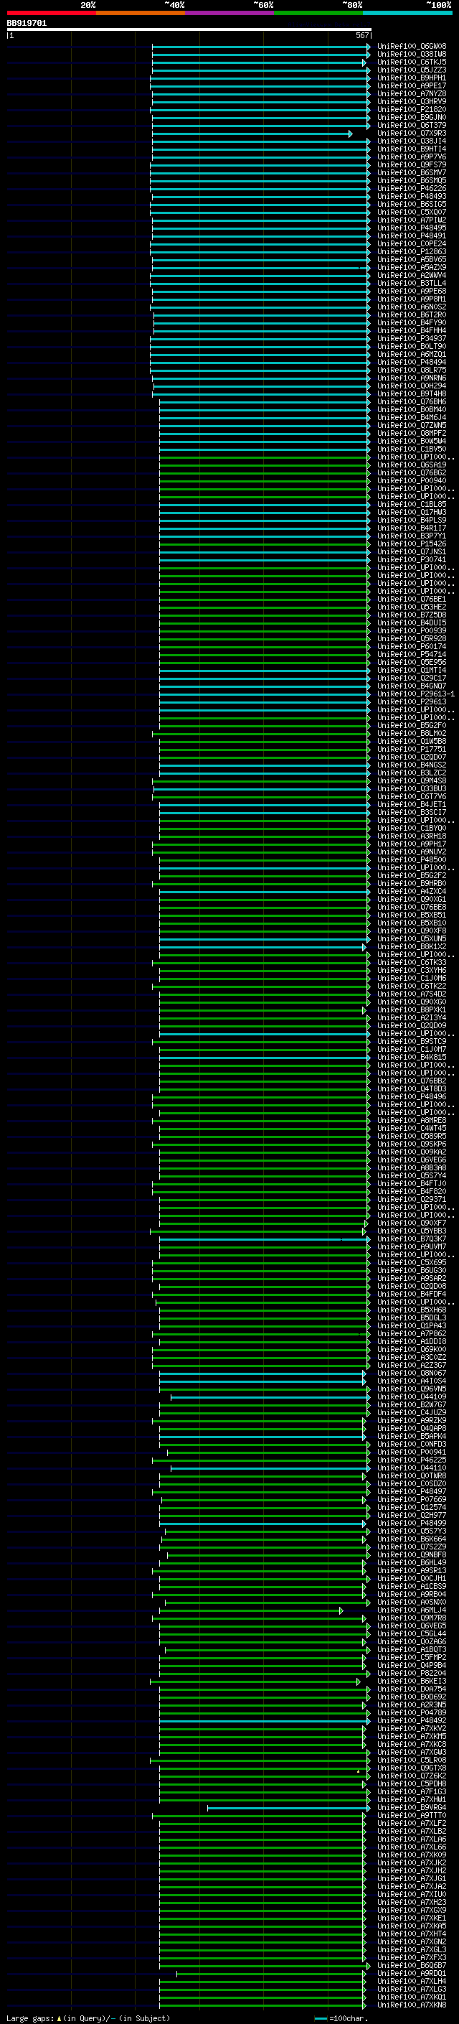Open hit UniRef100_Q38IW8
The image size is (459, 2024).
pyautogui.click(x=412, y=55)
